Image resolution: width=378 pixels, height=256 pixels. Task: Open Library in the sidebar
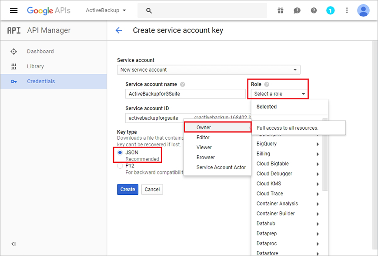click(54, 66)
